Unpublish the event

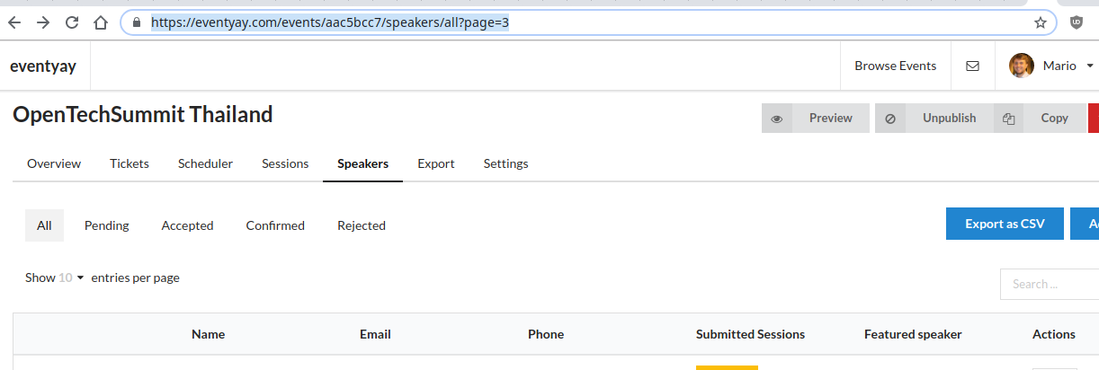pos(934,119)
